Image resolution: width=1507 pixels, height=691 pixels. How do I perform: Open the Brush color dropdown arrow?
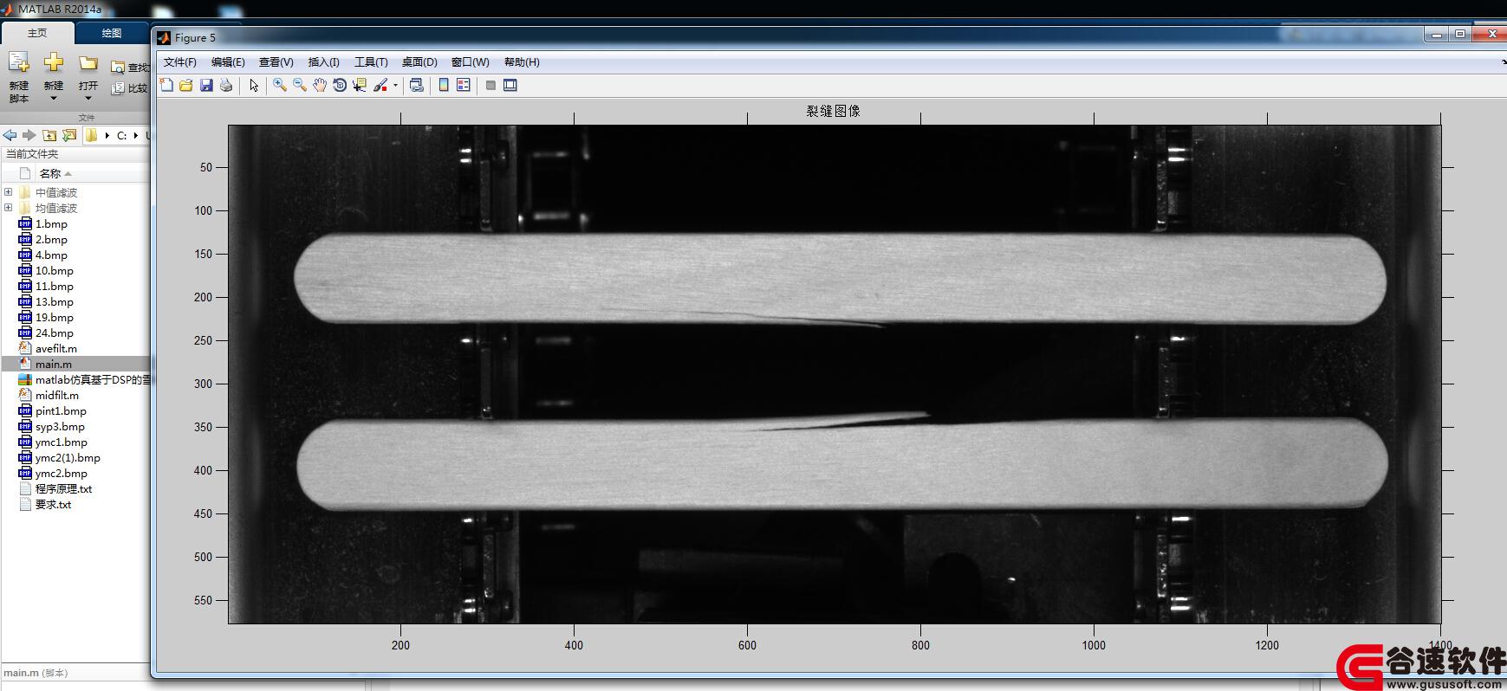click(x=395, y=85)
